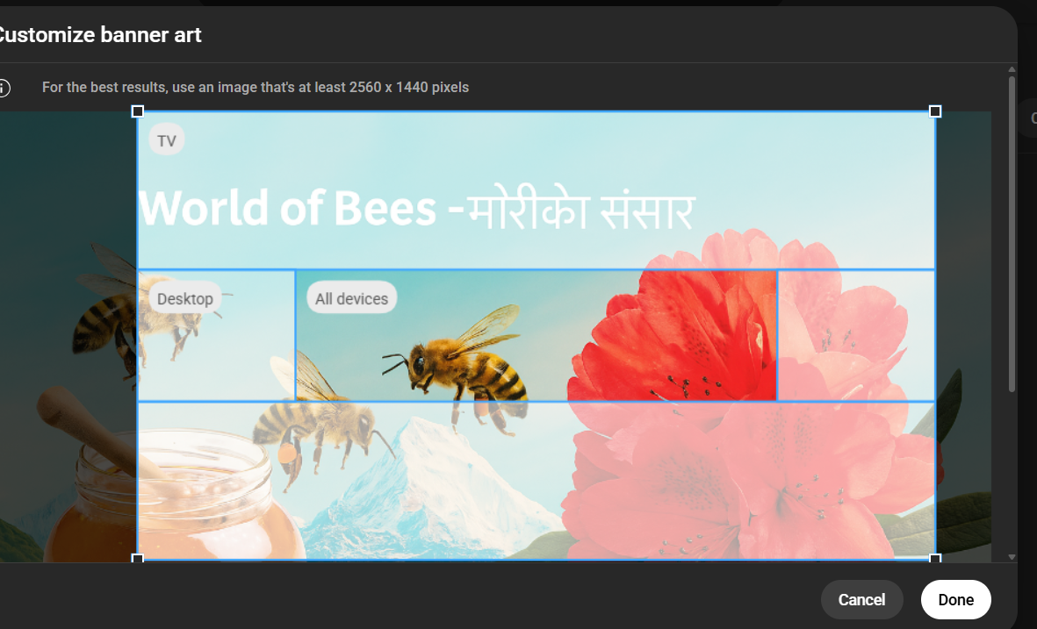This screenshot has width=1037, height=629.
Task: Click the 'World of Bees' banner heading
Action: [x=417, y=208]
